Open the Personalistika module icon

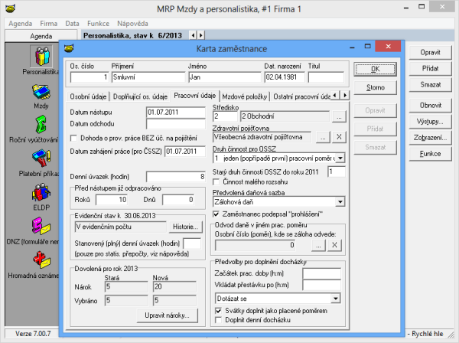41,57
